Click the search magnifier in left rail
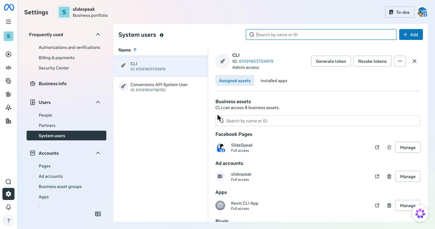 [x=8, y=182]
